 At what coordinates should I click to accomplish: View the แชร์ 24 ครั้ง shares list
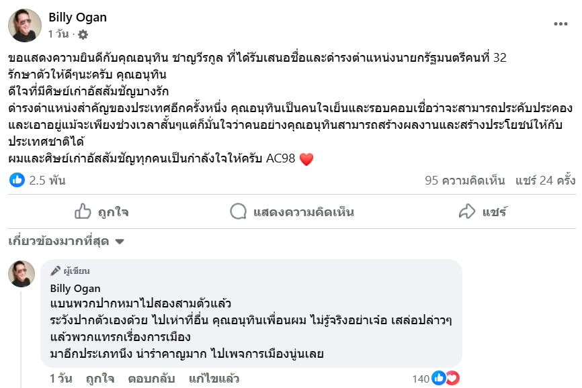[545, 180]
